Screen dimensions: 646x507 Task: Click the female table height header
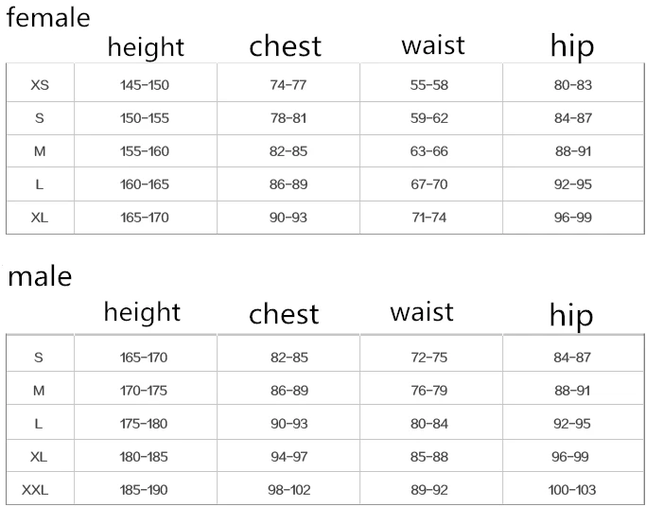click(x=146, y=48)
